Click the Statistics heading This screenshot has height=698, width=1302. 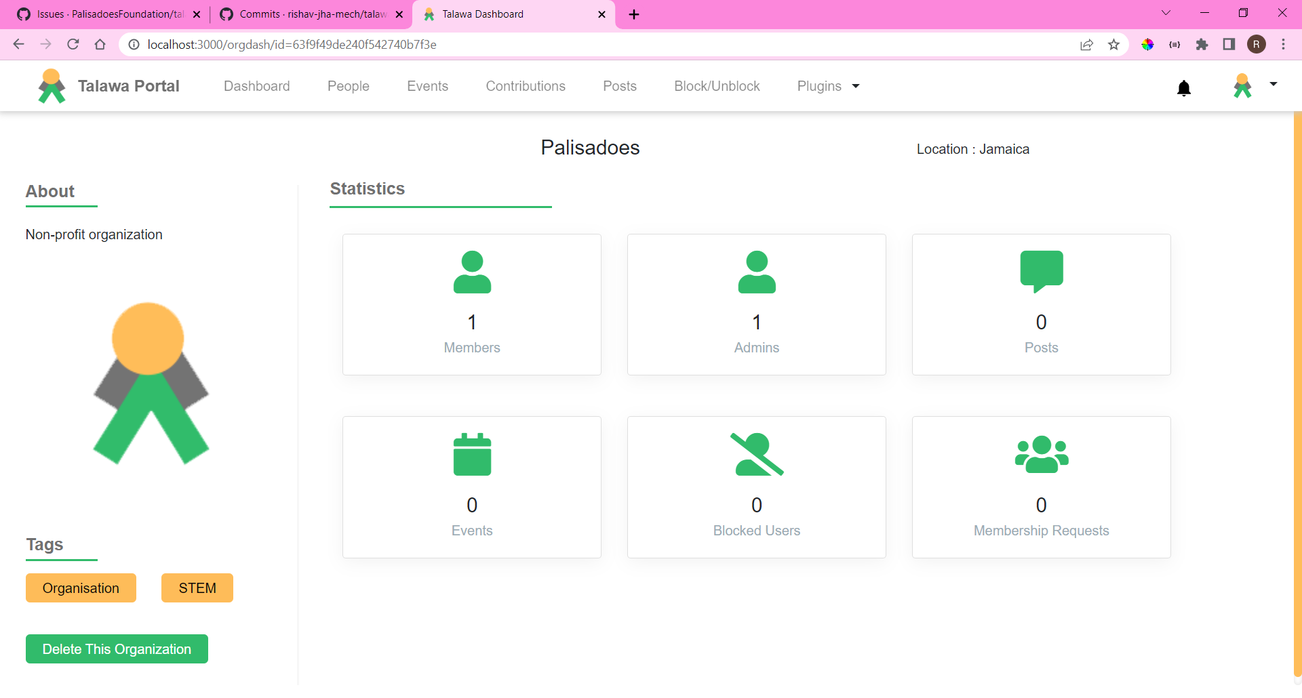point(368,189)
